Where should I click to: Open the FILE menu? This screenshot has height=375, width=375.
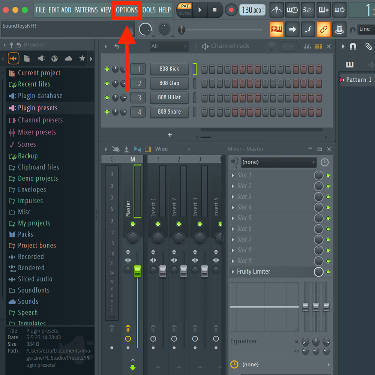(x=40, y=10)
